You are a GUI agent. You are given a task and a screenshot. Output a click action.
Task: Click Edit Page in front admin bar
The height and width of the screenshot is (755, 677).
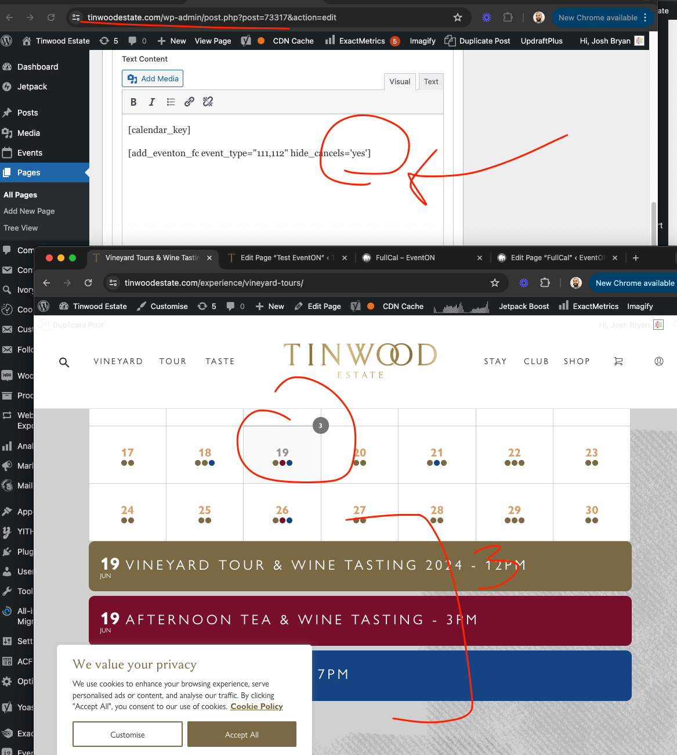(317, 306)
